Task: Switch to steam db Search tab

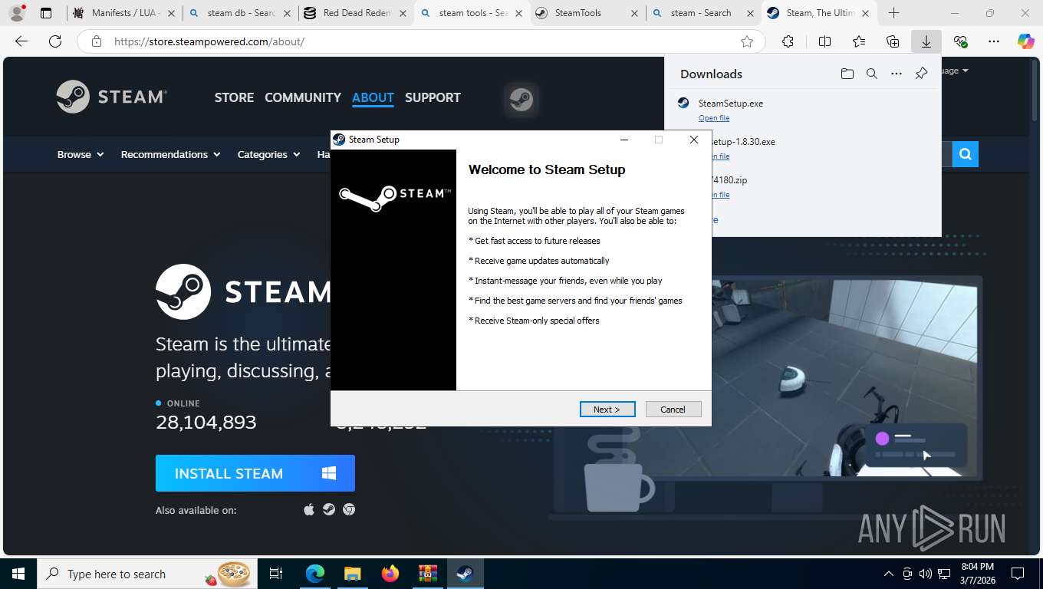Action: [241, 13]
